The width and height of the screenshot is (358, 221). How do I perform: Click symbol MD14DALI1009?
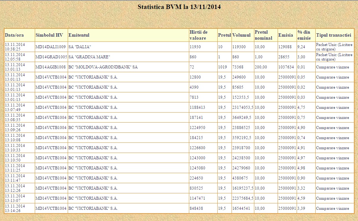[51, 47]
